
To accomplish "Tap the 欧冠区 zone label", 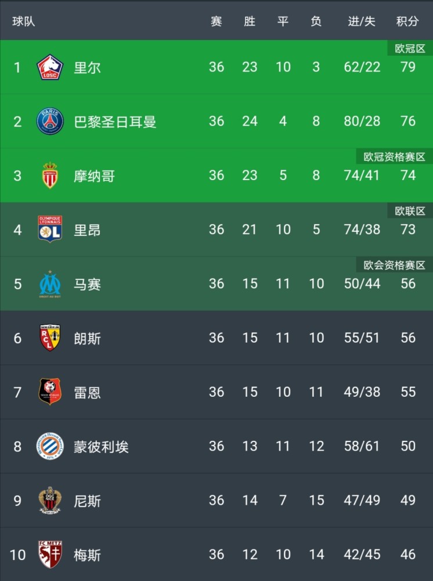I will (x=410, y=49).
